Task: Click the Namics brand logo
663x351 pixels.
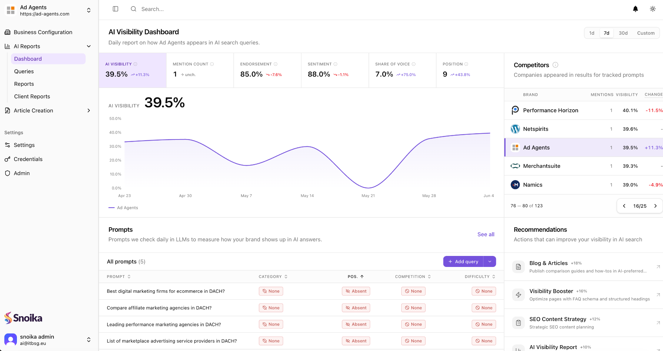Action: [515, 185]
